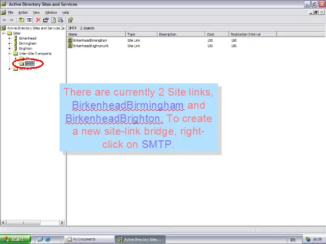Click the Up One Level toolbar icon

(x=22, y=20)
